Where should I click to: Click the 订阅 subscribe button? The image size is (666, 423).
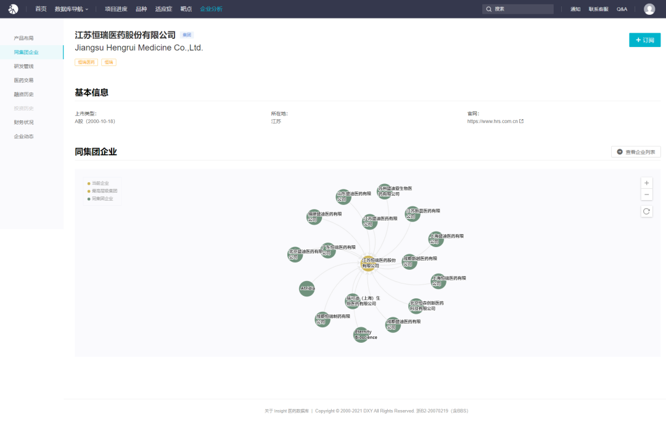645,40
